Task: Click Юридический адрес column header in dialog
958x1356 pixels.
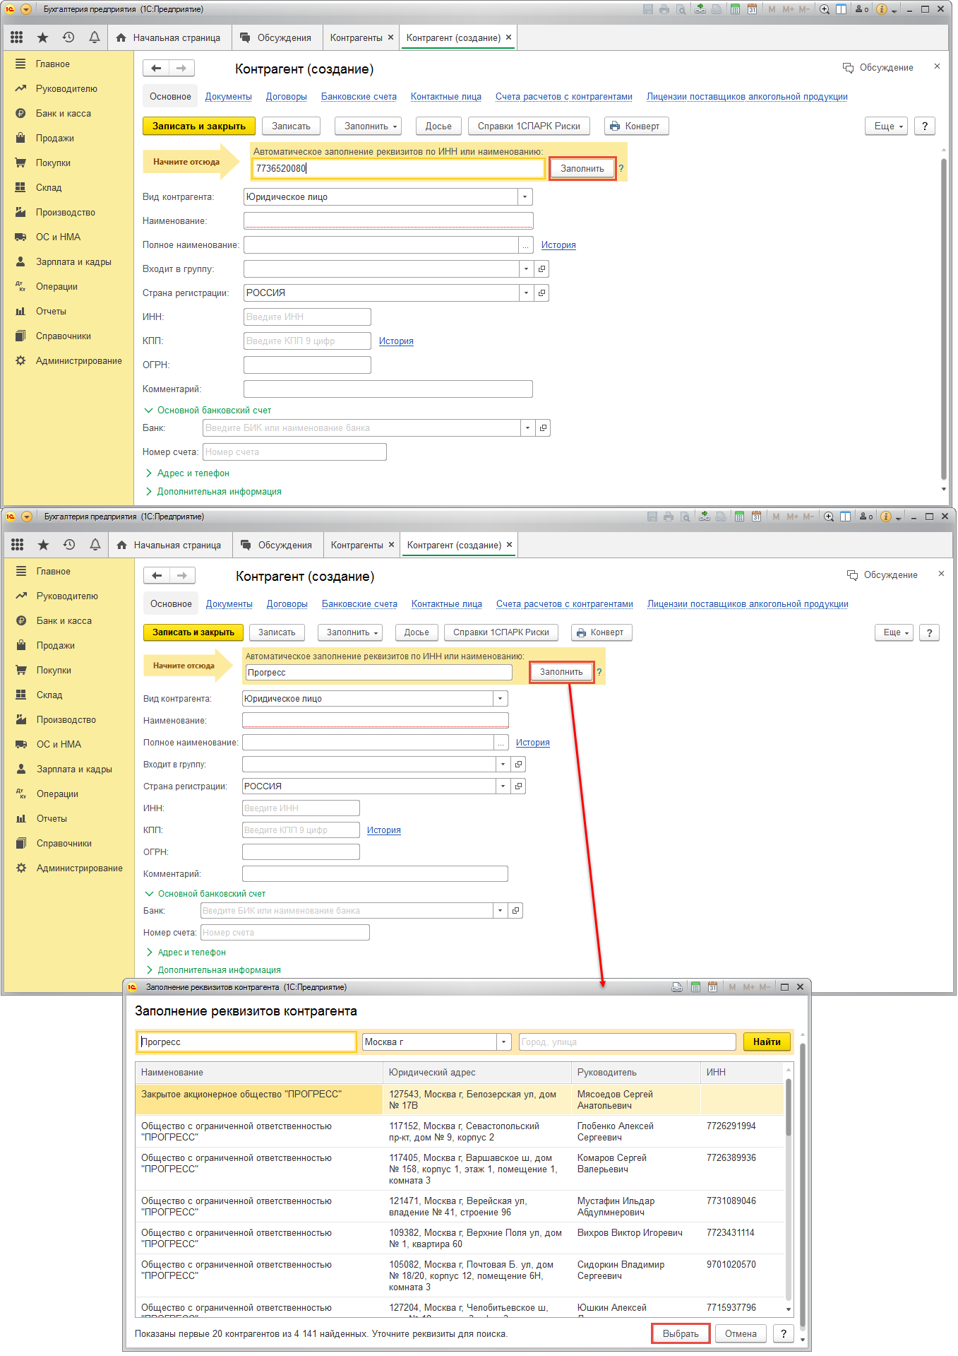Action: [x=477, y=1072]
